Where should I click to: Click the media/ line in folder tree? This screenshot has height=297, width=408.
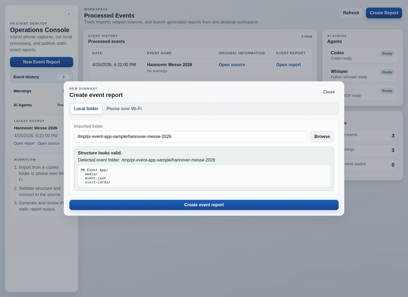pyautogui.click(x=91, y=174)
